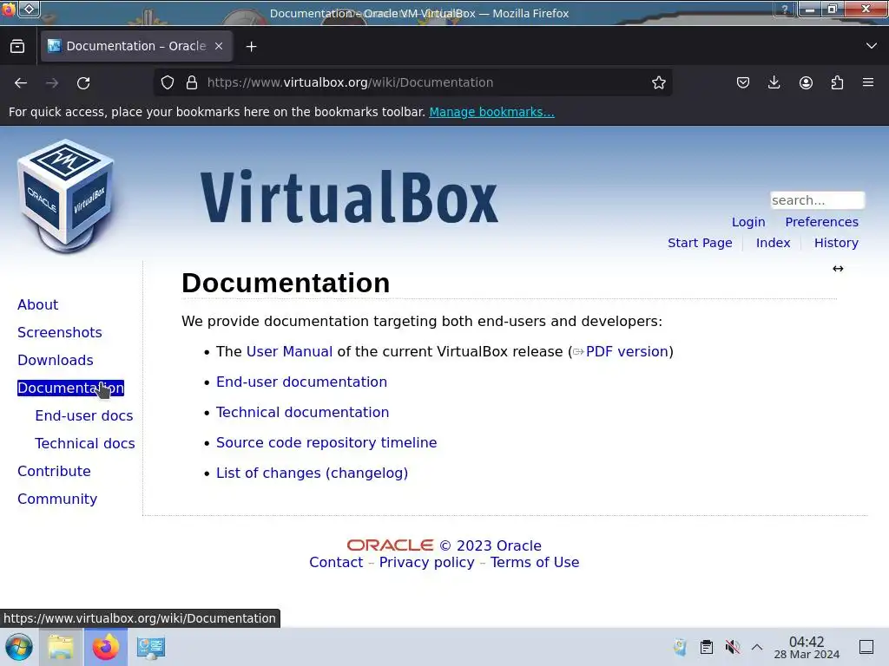Toggle page width with the double-arrow icon

tap(838, 269)
